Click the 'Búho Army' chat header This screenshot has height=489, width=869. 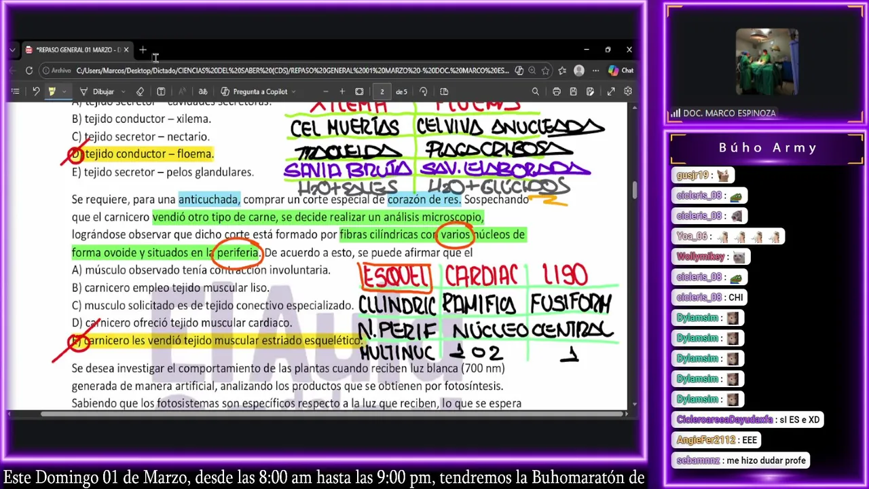point(768,147)
